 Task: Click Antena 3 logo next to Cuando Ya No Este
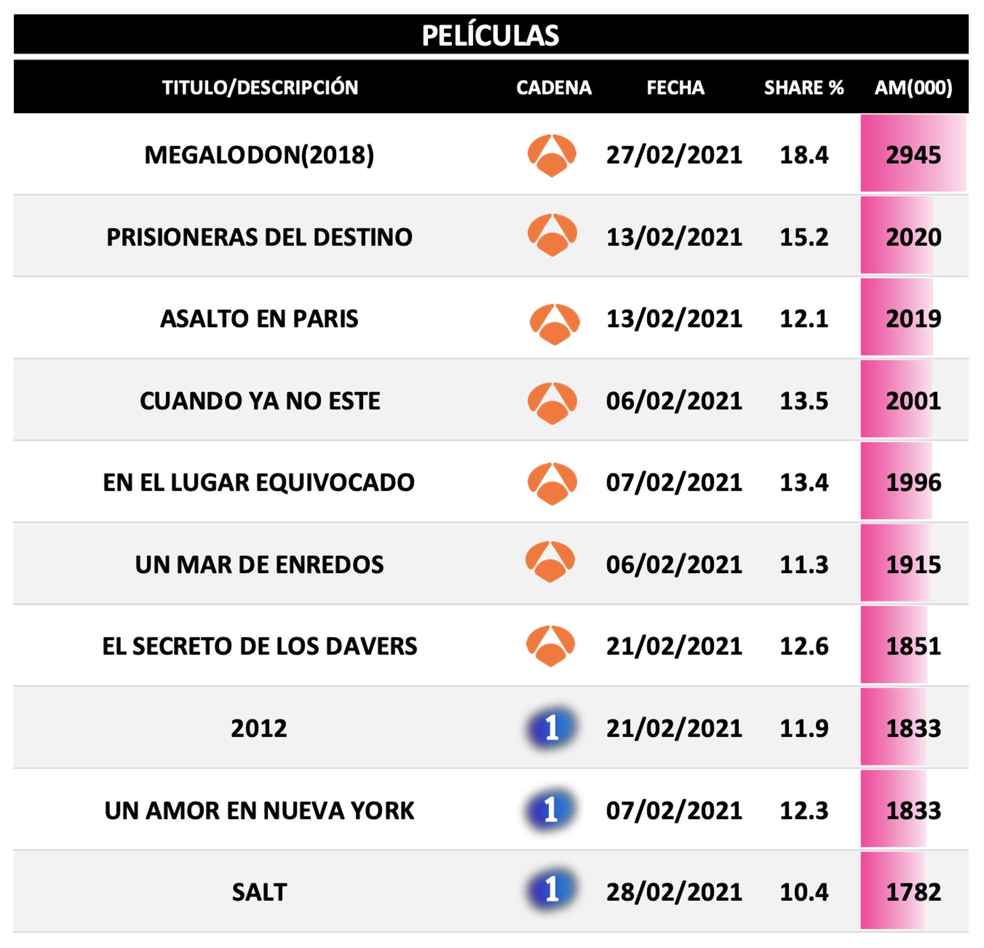pyautogui.click(x=552, y=403)
